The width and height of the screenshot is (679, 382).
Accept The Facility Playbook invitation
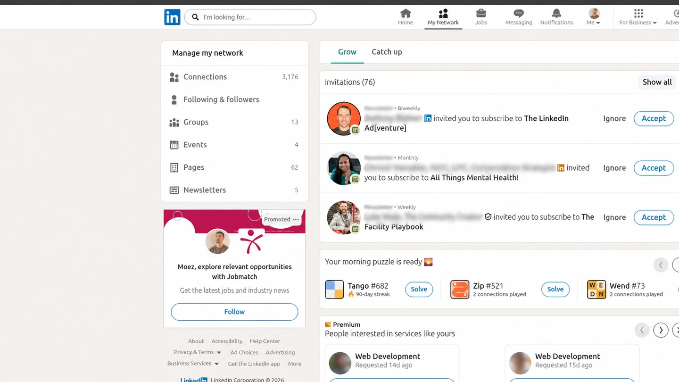coord(654,217)
